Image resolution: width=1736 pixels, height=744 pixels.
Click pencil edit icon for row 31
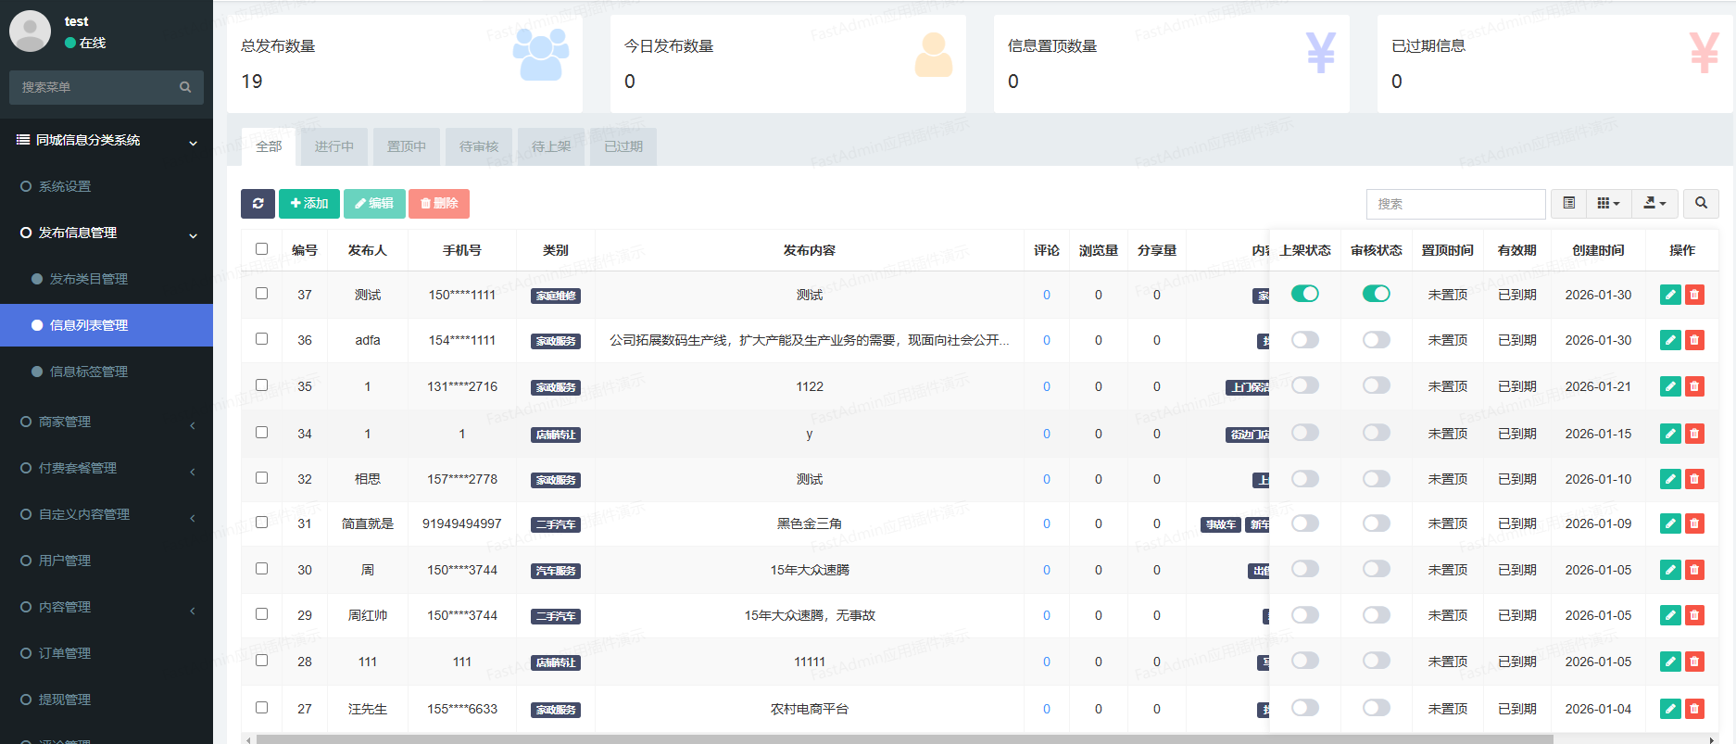tap(1669, 524)
